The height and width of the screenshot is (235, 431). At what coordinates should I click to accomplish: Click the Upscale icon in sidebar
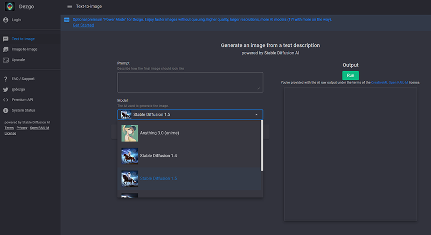pos(5,60)
